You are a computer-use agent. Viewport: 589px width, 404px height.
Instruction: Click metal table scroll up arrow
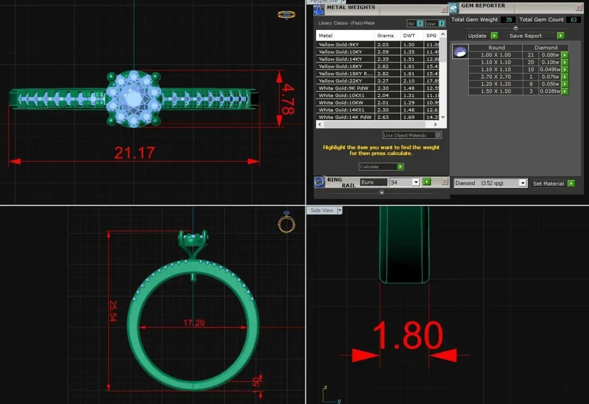tap(444, 34)
